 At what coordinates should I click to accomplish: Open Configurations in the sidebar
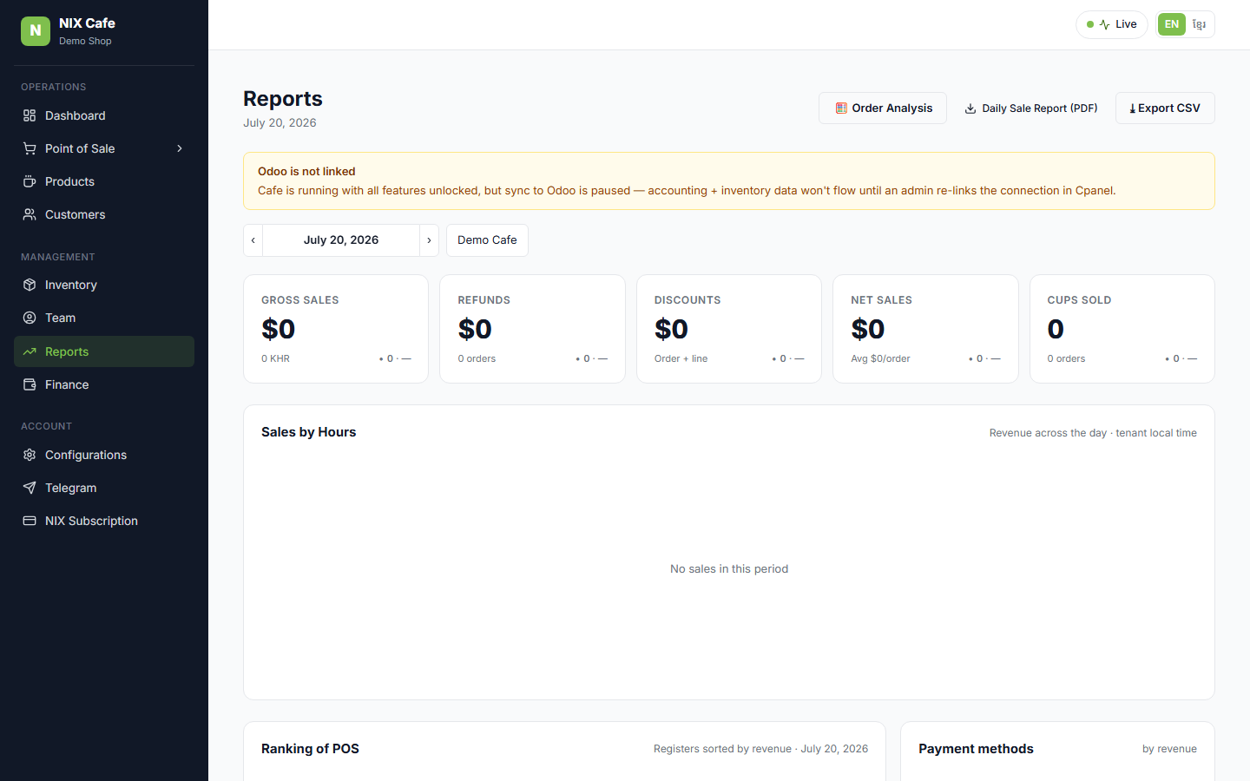tap(104, 455)
